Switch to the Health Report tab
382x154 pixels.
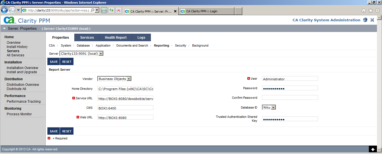click(x=116, y=38)
